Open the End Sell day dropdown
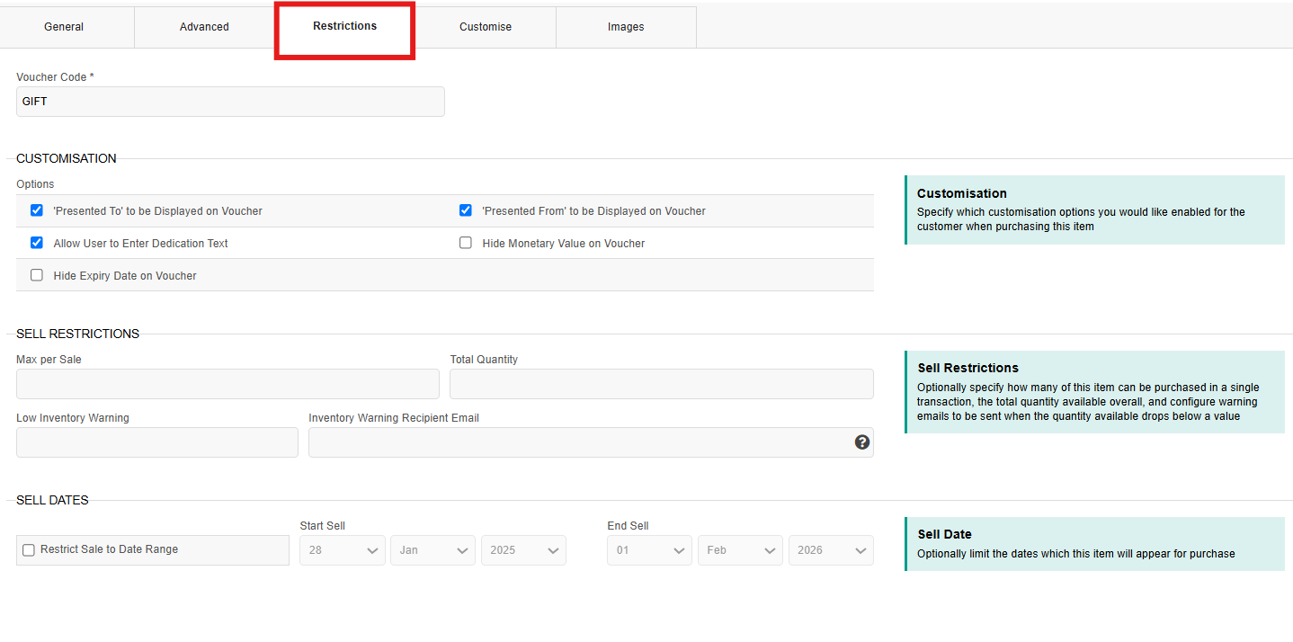Viewport: 1293px width, 642px height. click(x=649, y=550)
